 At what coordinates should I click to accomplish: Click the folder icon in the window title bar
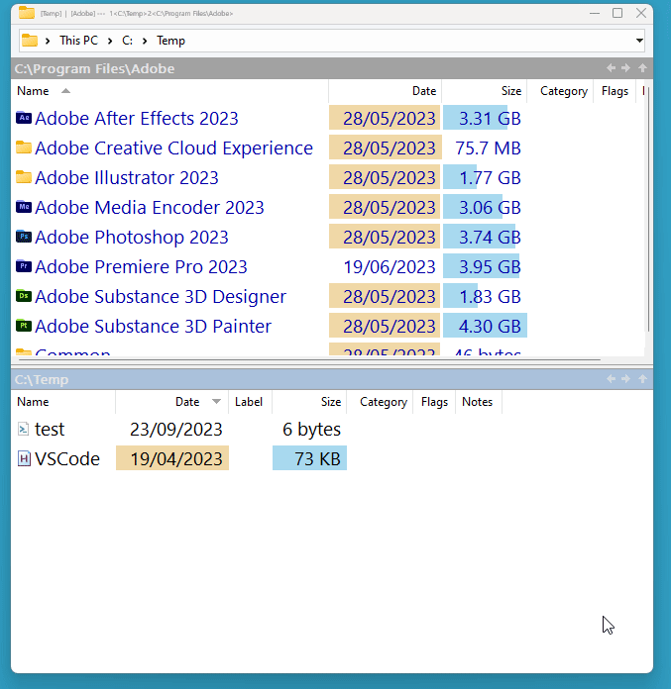(x=27, y=13)
